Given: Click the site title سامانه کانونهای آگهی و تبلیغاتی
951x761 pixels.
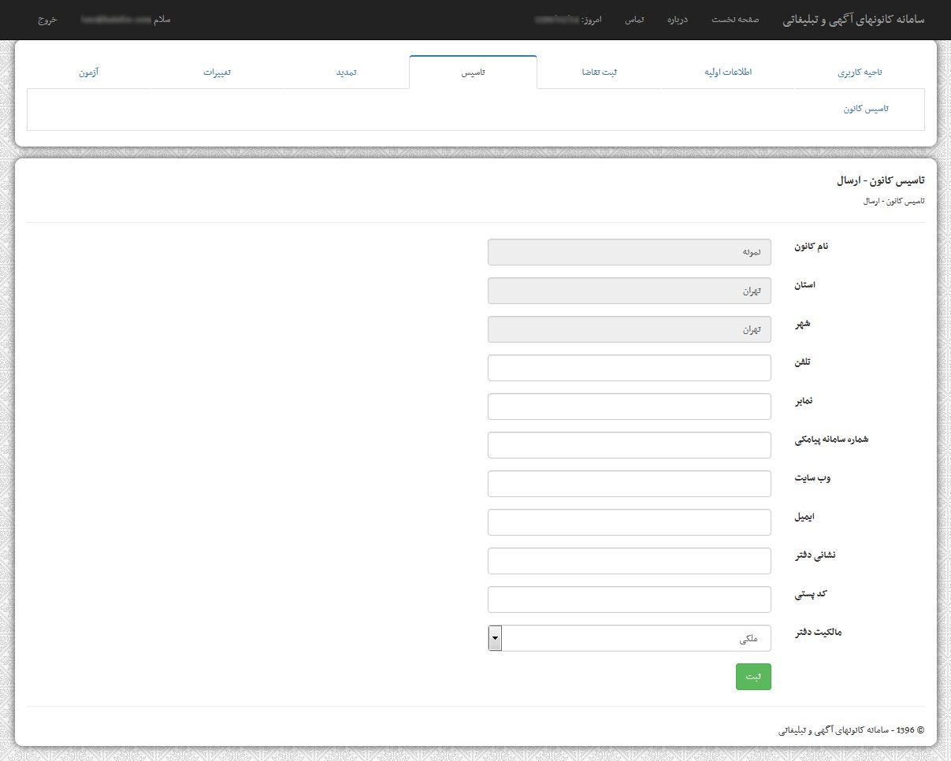Looking at the screenshot, I should coord(853,19).
